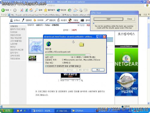Click the Forward arrow in IE toolbar

(x=15, y=10)
